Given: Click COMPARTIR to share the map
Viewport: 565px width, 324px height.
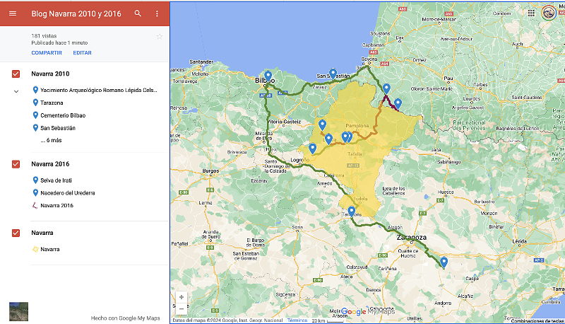Looking at the screenshot, I should [x=47, y=52].
